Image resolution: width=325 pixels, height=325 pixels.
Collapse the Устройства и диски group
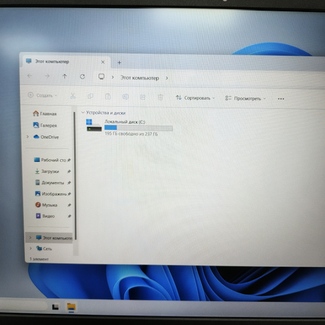(83, 113)
